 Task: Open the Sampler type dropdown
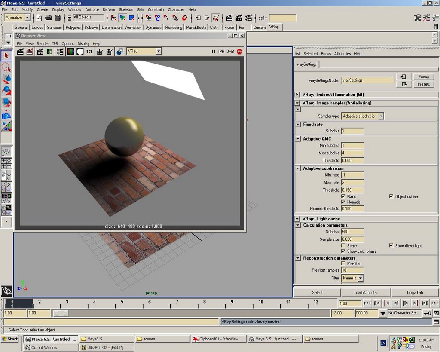pyautogui.click(x=363, y=116)
